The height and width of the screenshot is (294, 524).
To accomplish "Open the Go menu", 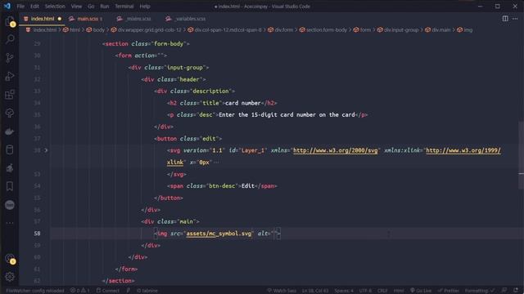I will [x=91, y=7].
